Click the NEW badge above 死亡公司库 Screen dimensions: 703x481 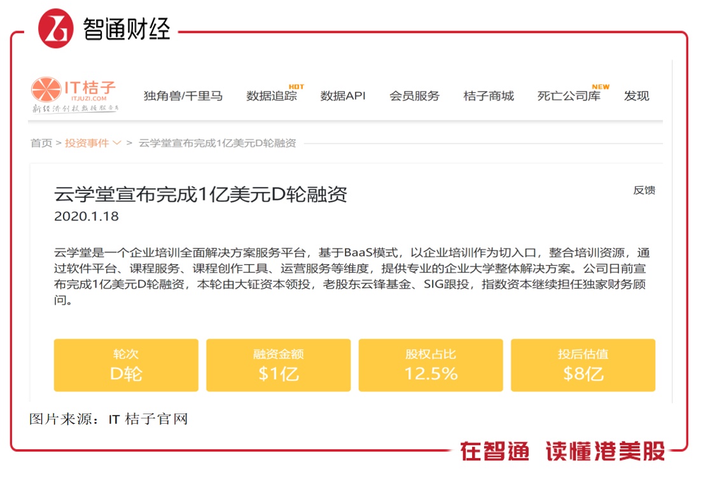pos(600,87)
